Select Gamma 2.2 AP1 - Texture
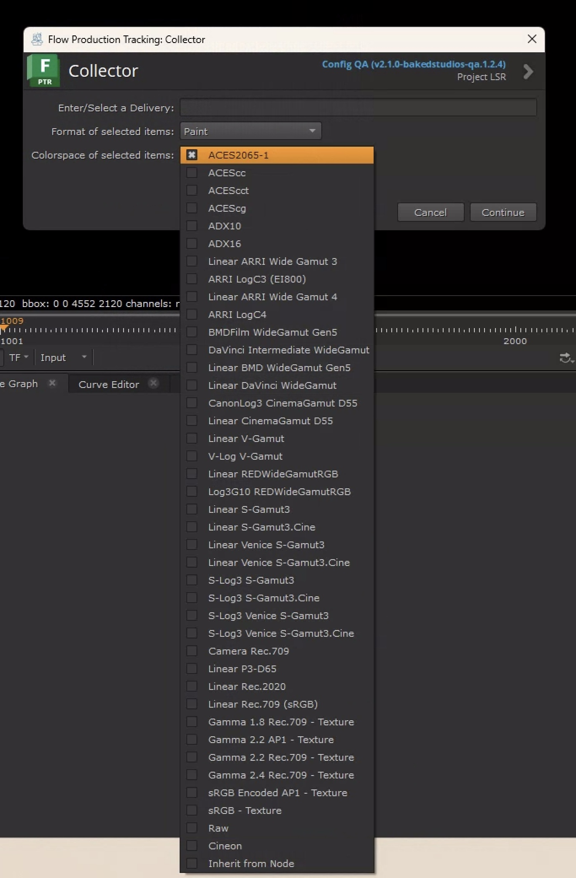The width and height of the screenshot is (576, 878). pos(277,739)
